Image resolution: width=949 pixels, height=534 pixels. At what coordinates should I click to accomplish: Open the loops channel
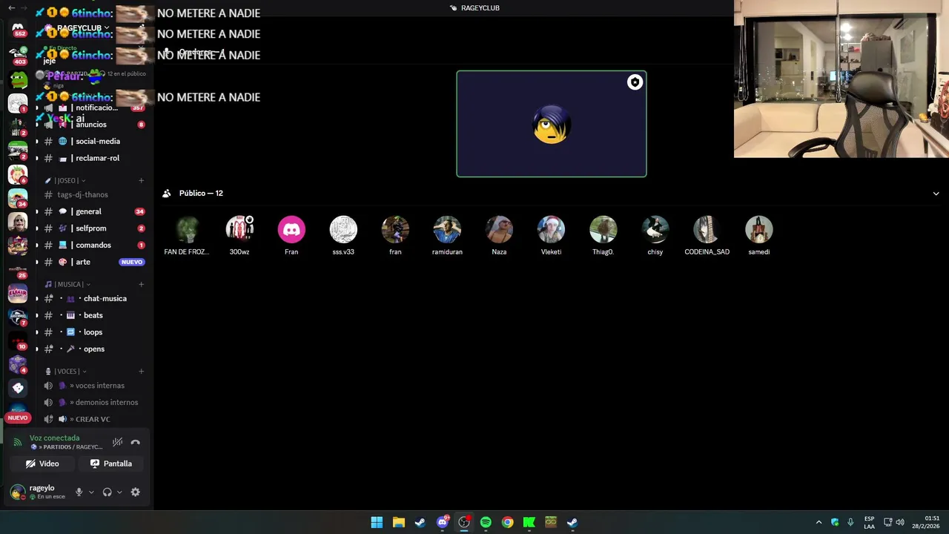[x=94, y=332]
